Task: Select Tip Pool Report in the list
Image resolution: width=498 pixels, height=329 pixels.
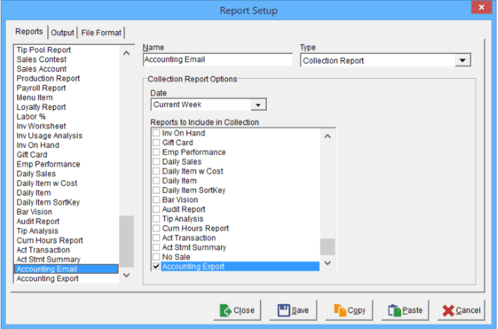Action: tap(44, 50)
